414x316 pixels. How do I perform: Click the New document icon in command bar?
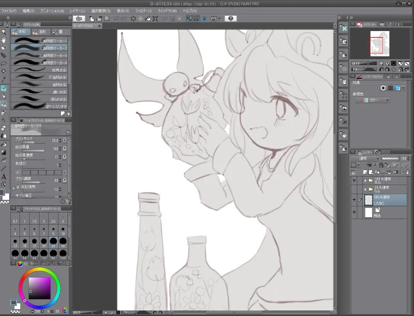click(x=92, y=18)
